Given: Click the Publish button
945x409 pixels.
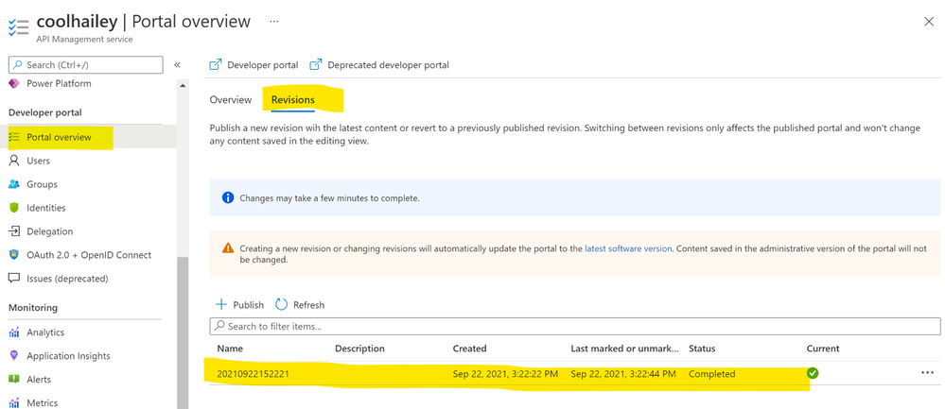Looking at the screenshot, I should click(240, 304).
